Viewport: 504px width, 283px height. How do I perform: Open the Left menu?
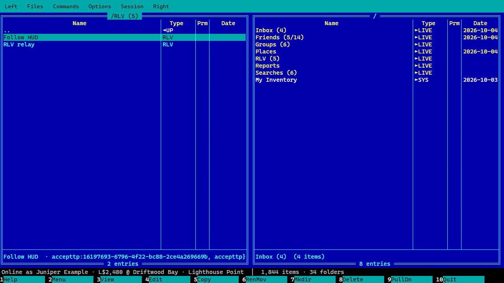[x=11, y=6]
